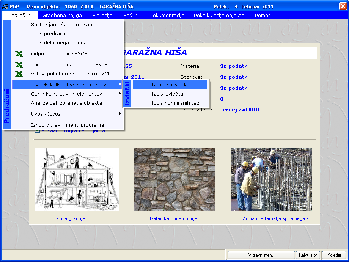Click Excel icon beside Odpri preglednice EXCEL

tap(19, 54)
